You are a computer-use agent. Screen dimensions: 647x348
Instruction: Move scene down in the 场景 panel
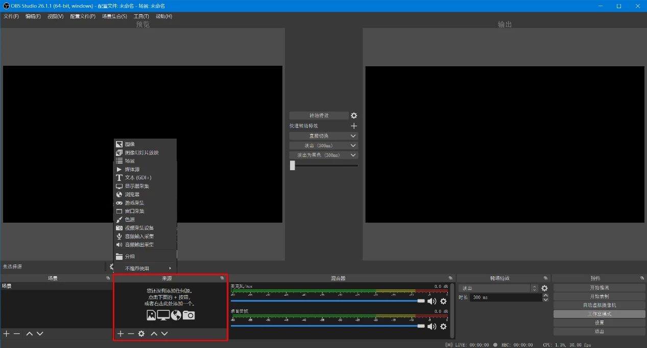[x=40, y=334]
